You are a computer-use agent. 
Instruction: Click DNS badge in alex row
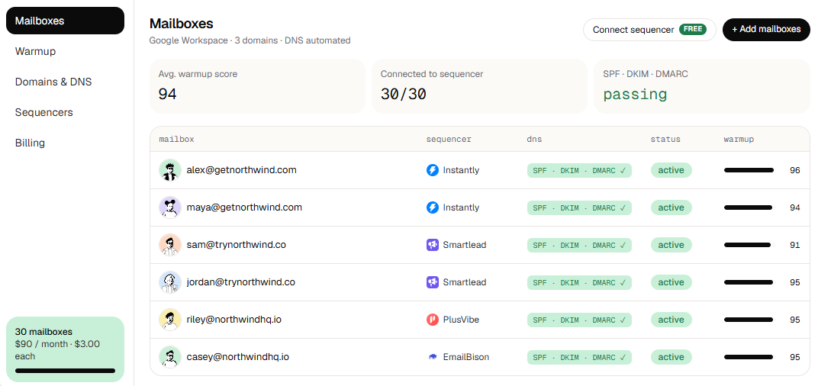579,171
